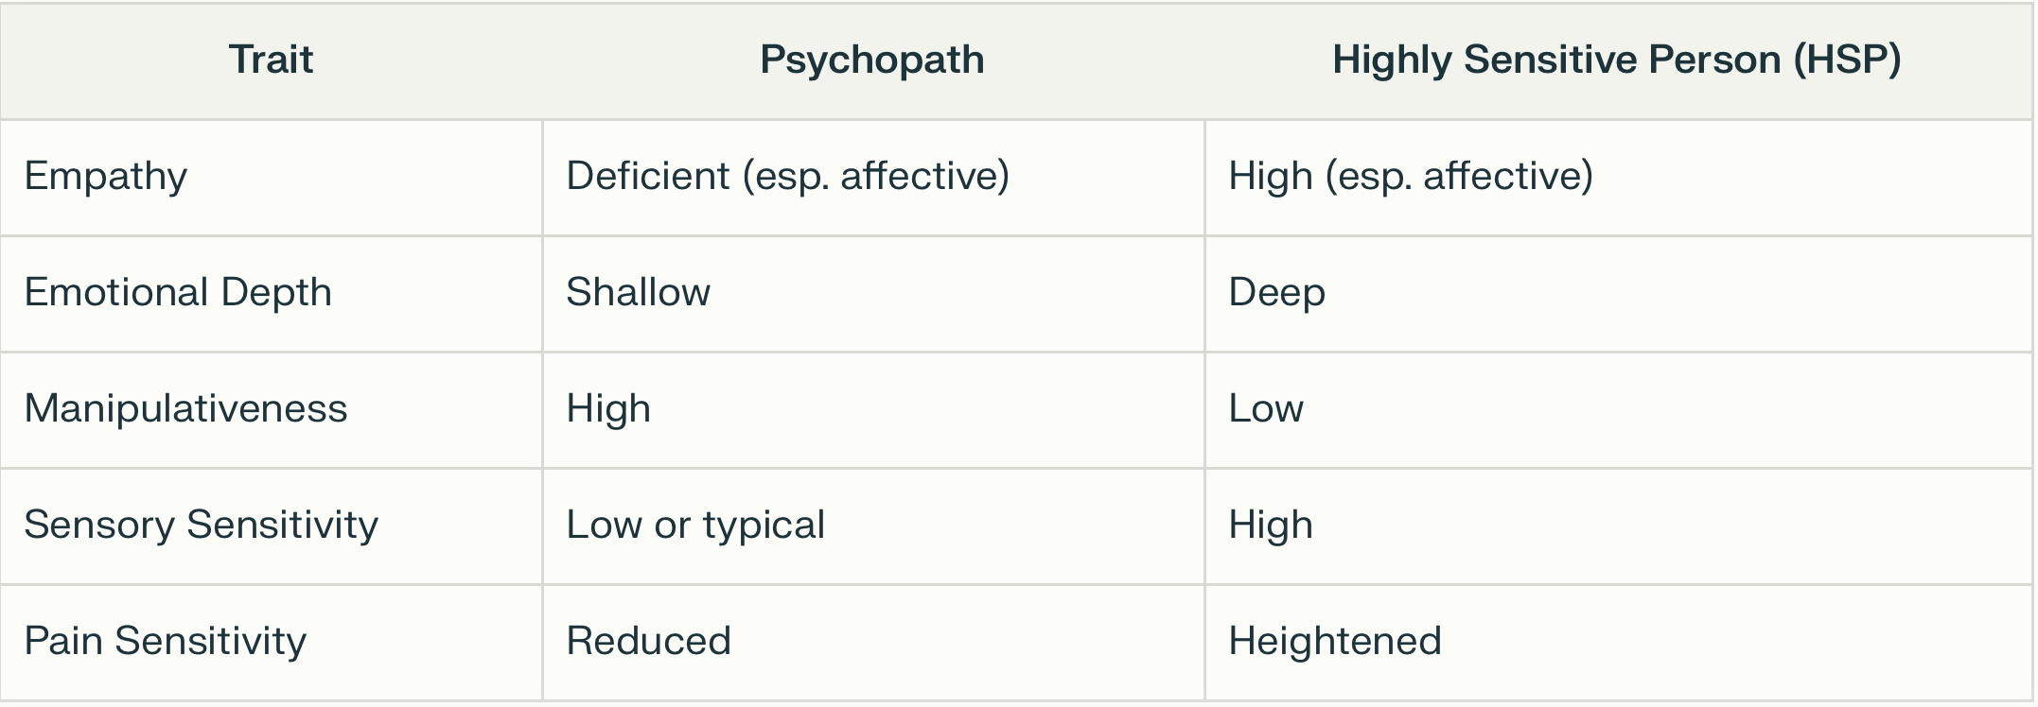Click the Trait column header

pyautogui.click(x=271, y=60)
